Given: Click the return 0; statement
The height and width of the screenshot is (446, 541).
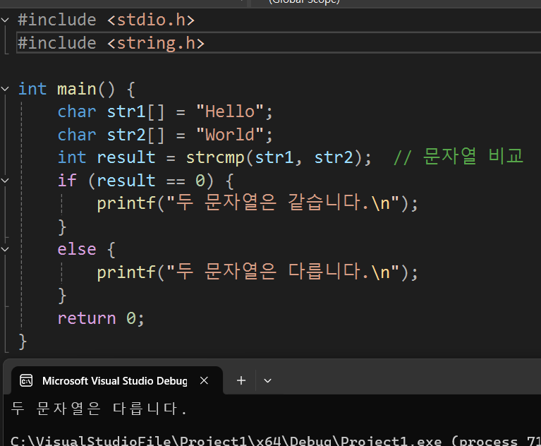Looking at the screenshot, I should pyautogui.click(x=101, y=318).
